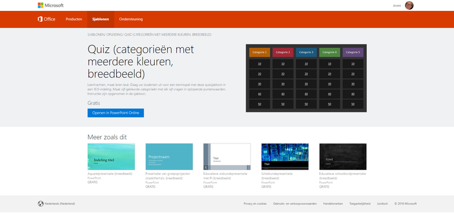Click Openen in PowerPoint Online button
Image resolution: width=454 pixels, height=224 pixels.
[x=116, y=113]
